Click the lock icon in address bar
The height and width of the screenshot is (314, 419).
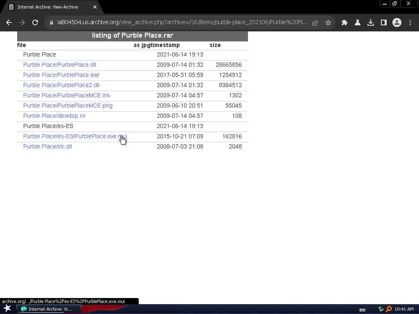coord(52,23)
